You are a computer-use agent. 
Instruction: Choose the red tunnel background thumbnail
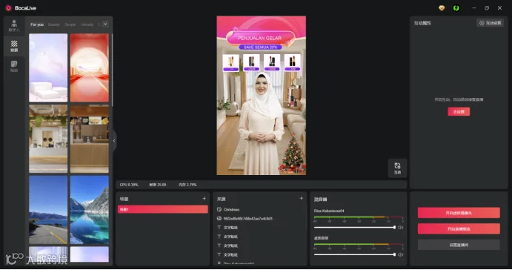point(90,68)
